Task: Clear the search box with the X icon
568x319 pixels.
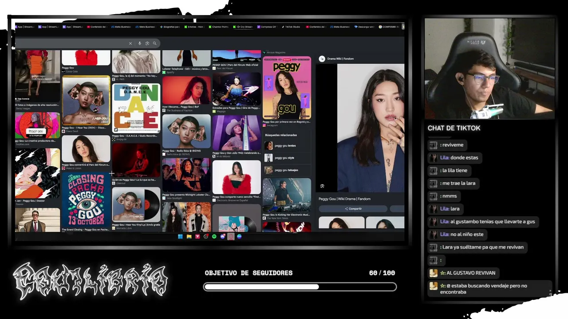Action: pyautogui.click(x=130, y=43)
